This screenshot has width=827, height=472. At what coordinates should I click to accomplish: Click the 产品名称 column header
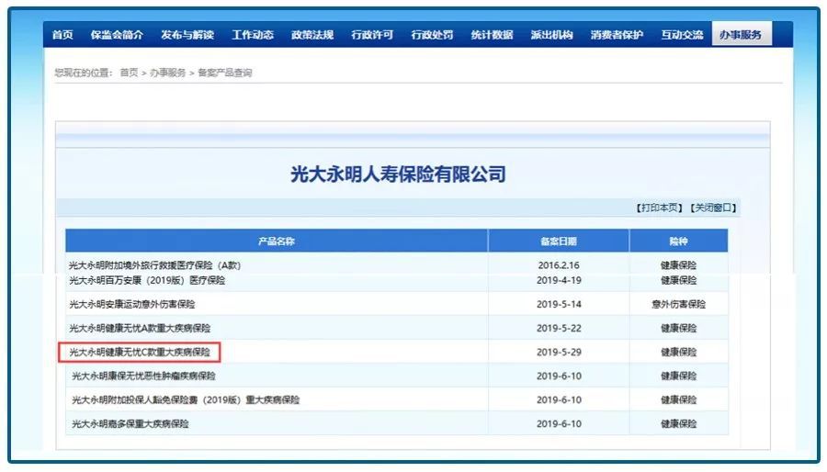277,242
